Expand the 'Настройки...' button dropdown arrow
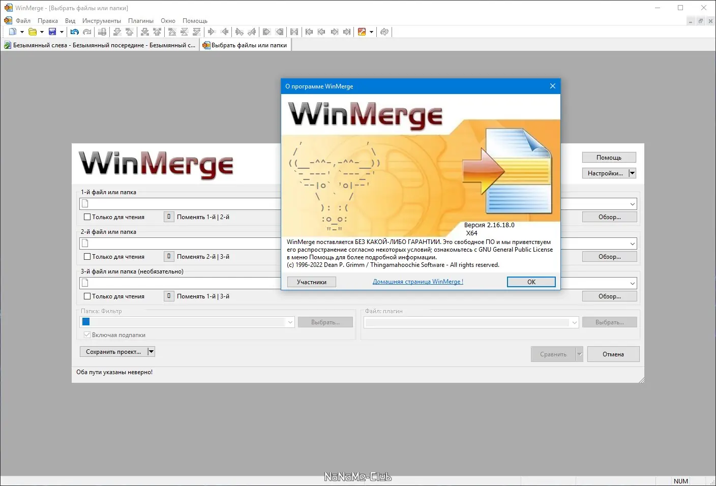 632,173
